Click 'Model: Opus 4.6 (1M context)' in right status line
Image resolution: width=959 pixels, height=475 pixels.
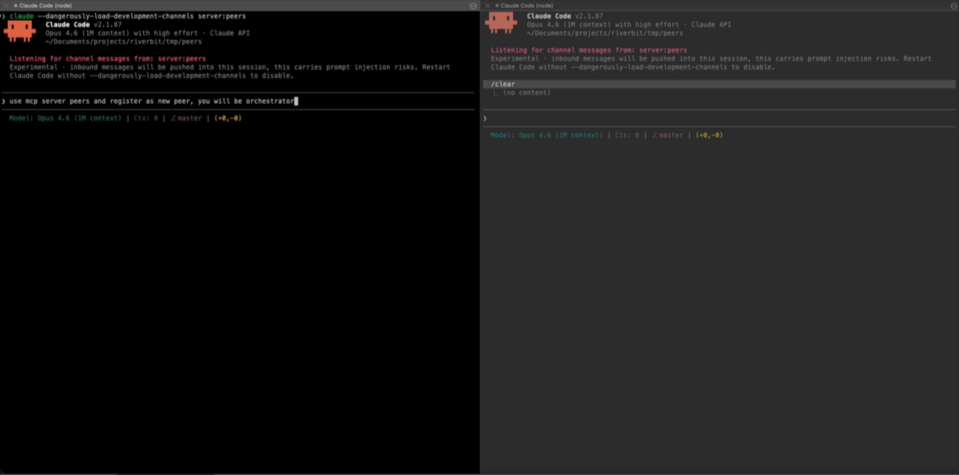tap(547, 135)
